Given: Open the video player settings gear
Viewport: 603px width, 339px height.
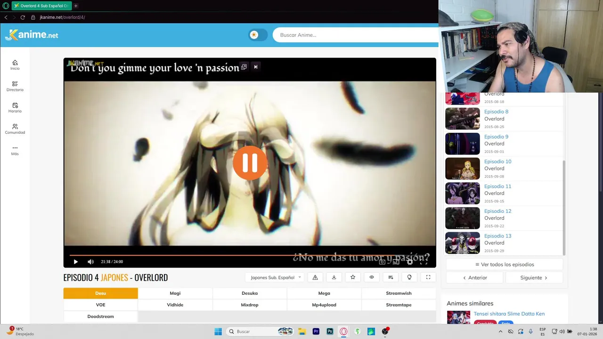Looking at the screenshot, I should (x=410, y=262).
